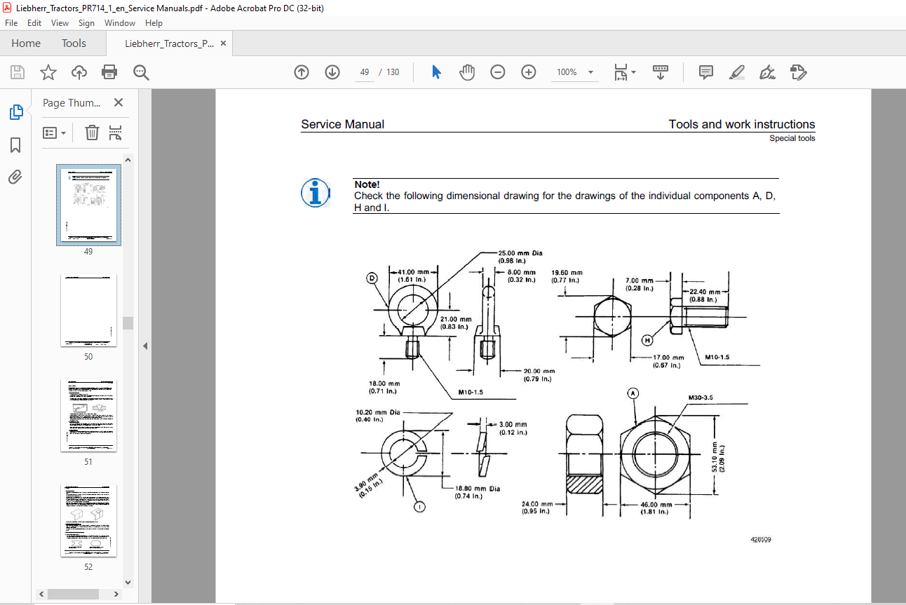Open the Window menu
This screenshot has width=906, height=605.
click(120, 23)
